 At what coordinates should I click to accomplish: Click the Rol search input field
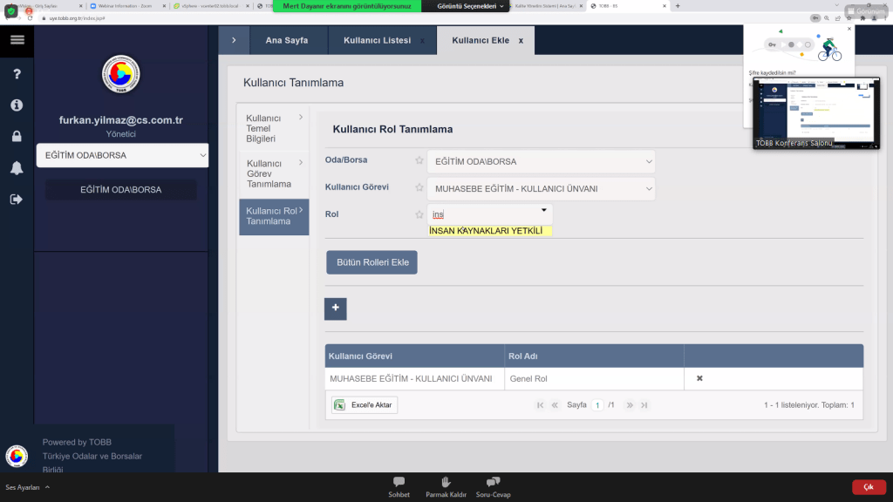[x=484, y=214]
